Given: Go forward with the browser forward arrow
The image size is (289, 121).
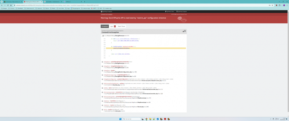Looking at the screenshot, I should tap(5, 5).
